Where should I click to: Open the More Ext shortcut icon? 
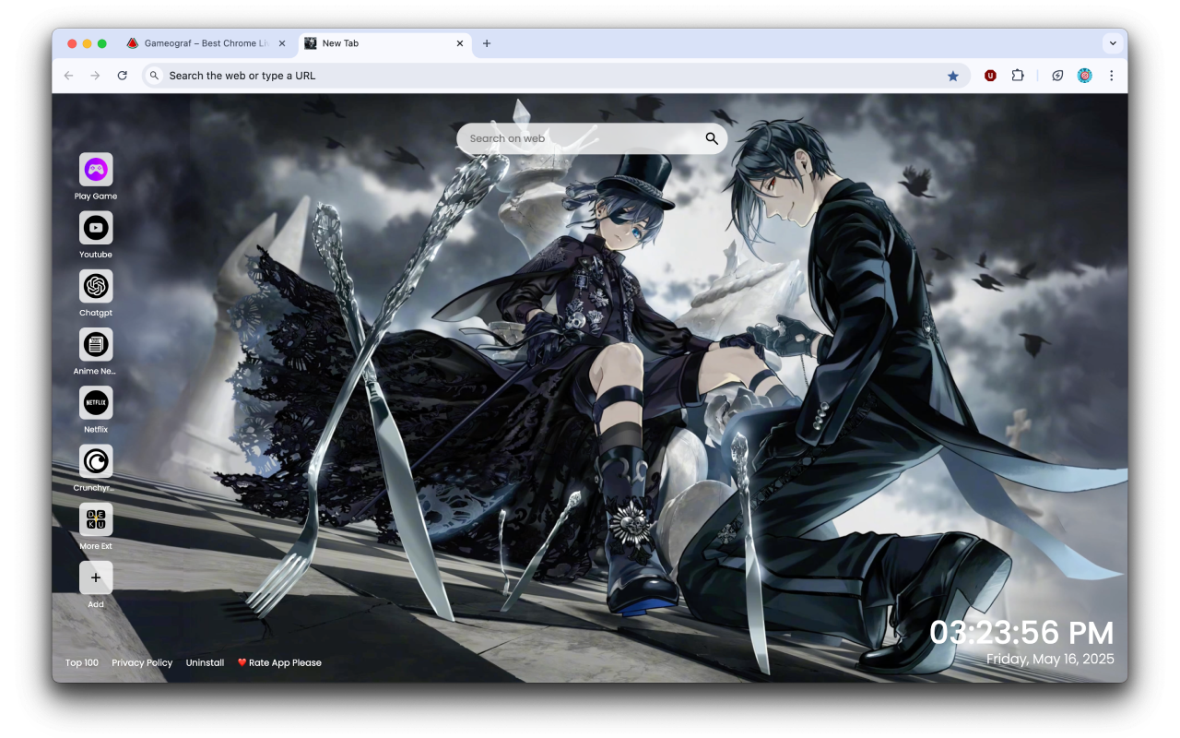pos(96,518)
